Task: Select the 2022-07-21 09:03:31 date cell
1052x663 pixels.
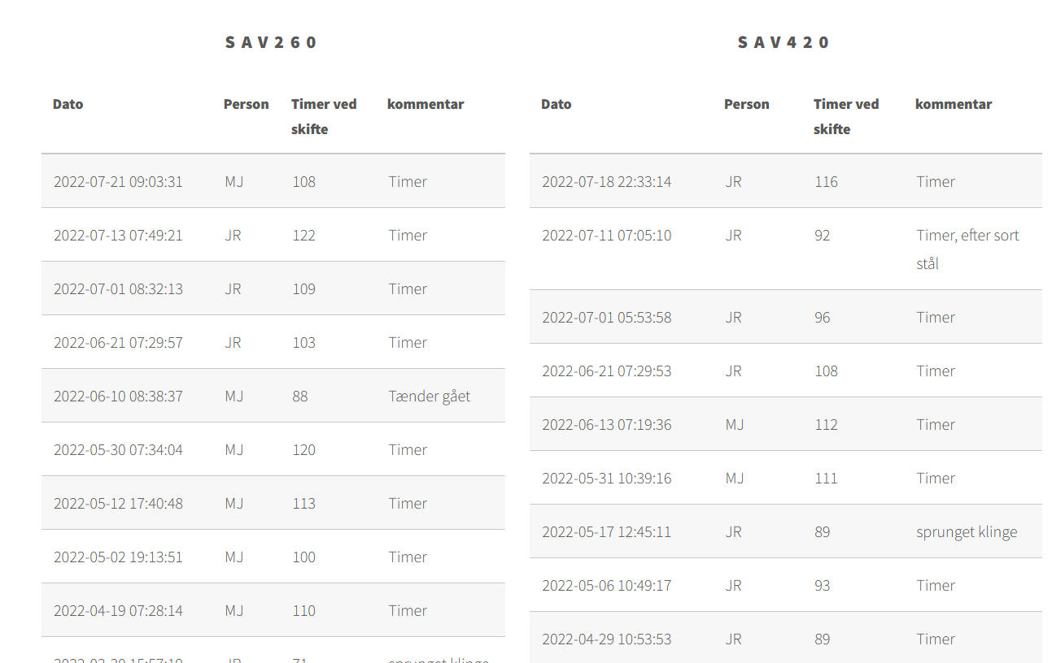Action: 118,181
